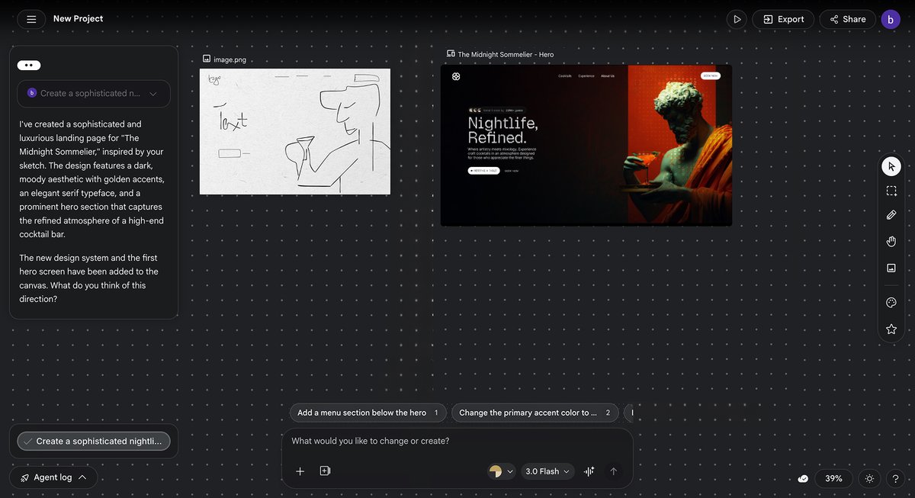Click the add screen icon in prompt box

325,471
